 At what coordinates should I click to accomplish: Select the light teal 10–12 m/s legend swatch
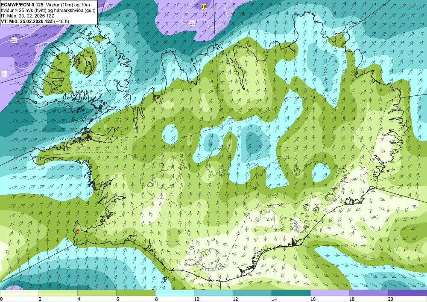pos(213,293)
